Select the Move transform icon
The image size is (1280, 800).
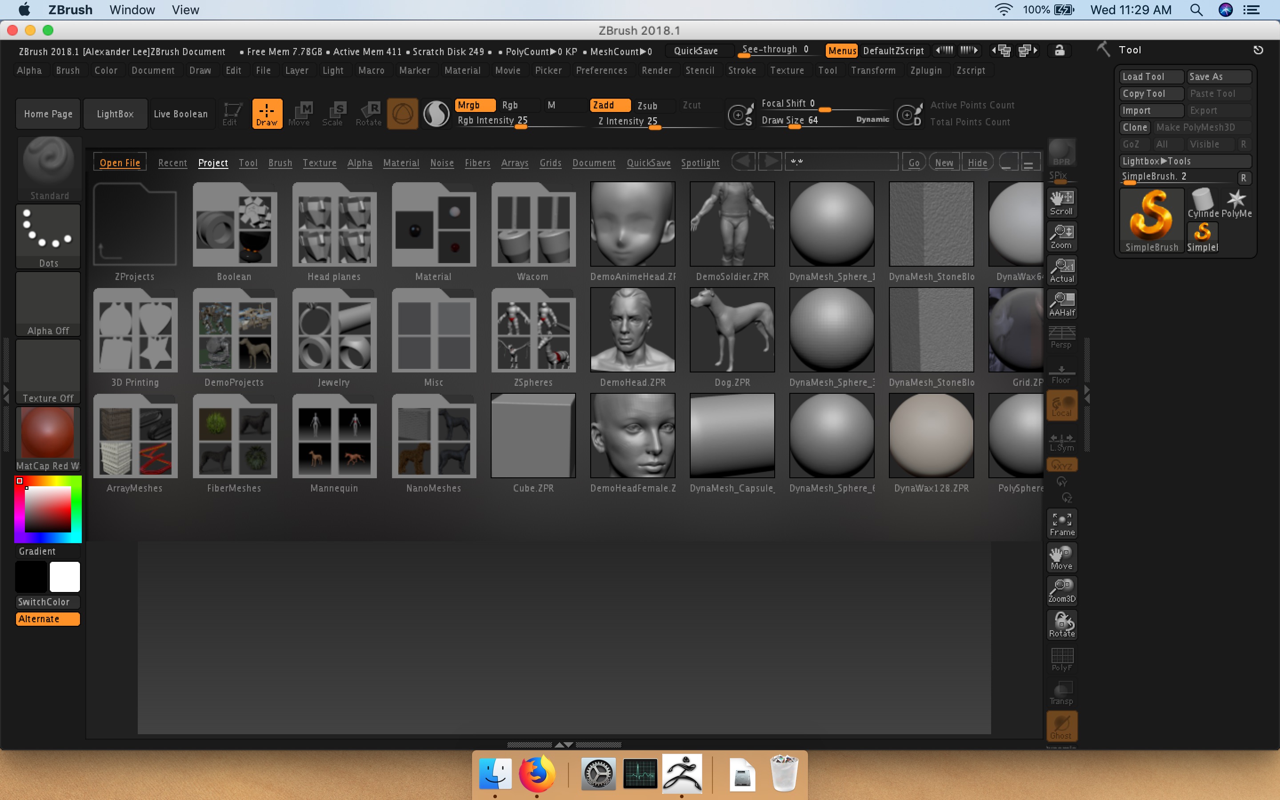300,113
